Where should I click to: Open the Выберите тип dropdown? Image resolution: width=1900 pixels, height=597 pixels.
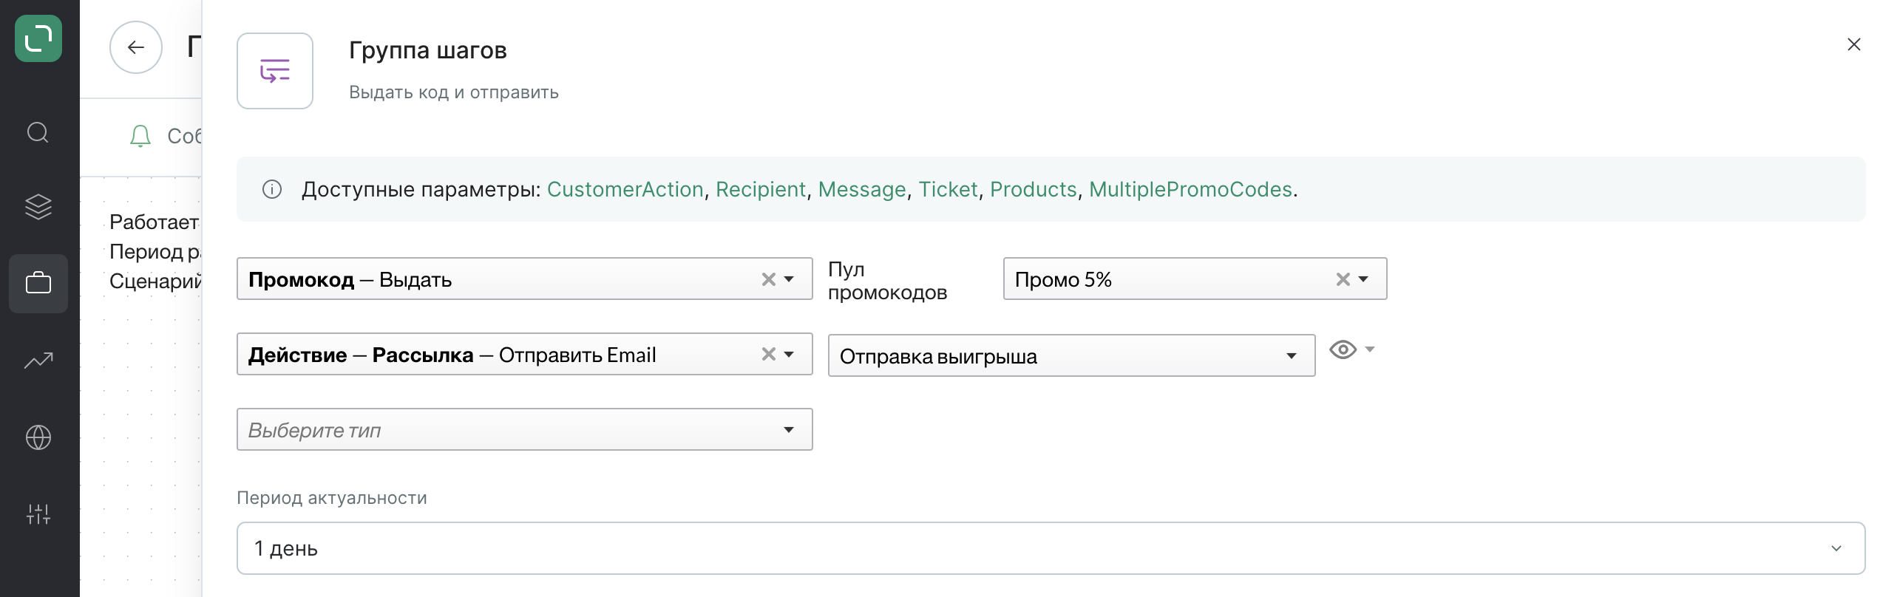tap(524, 429)
